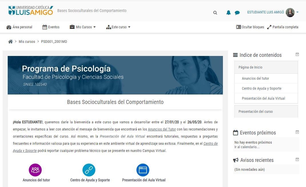This screenshot has width=306, height=187.
Task: Click the Eventos próximos calendar icon
Action: click(x=235, y=133)
